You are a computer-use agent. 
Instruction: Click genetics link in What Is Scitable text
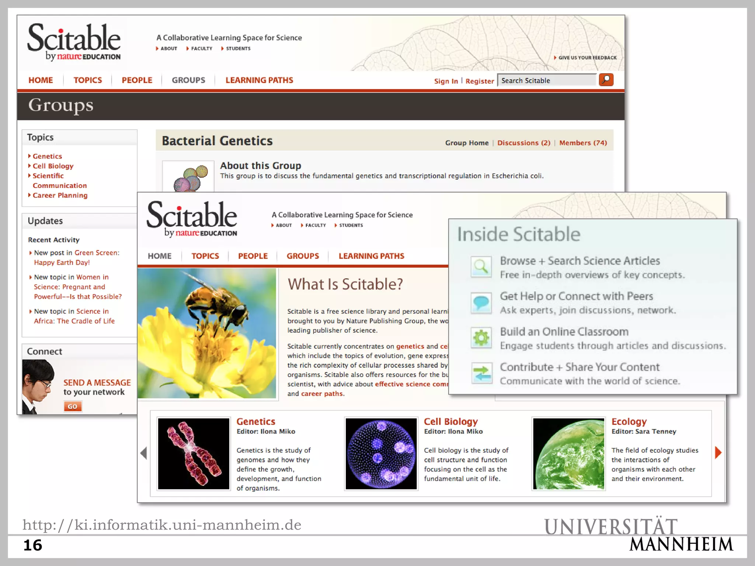[x=410, y=346]
